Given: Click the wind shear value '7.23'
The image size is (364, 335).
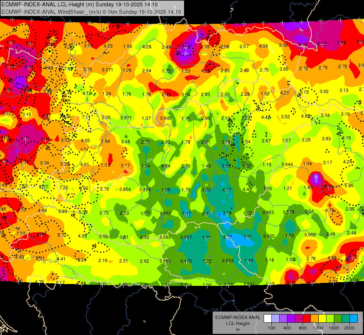Looking at the screenshot, I should pyautogui.click(x=246, y=118).
